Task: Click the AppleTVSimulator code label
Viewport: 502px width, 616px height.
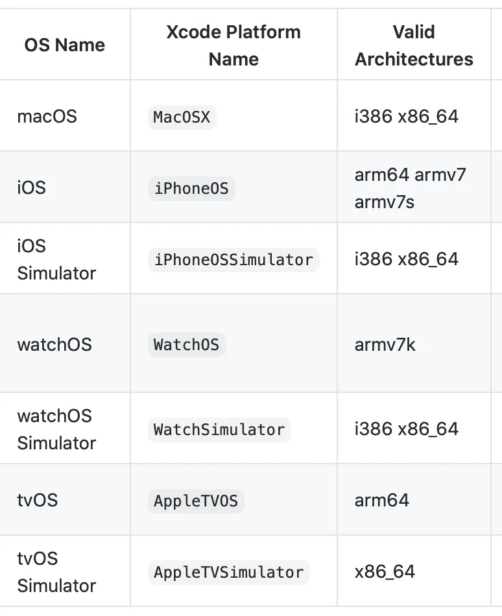Action: 228,572
